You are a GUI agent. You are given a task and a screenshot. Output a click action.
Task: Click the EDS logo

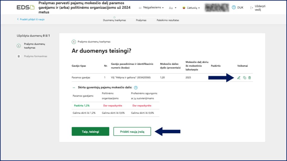coord(26,8)
